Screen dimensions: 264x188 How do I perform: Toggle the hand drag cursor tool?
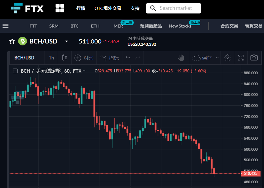pos(181,58)
